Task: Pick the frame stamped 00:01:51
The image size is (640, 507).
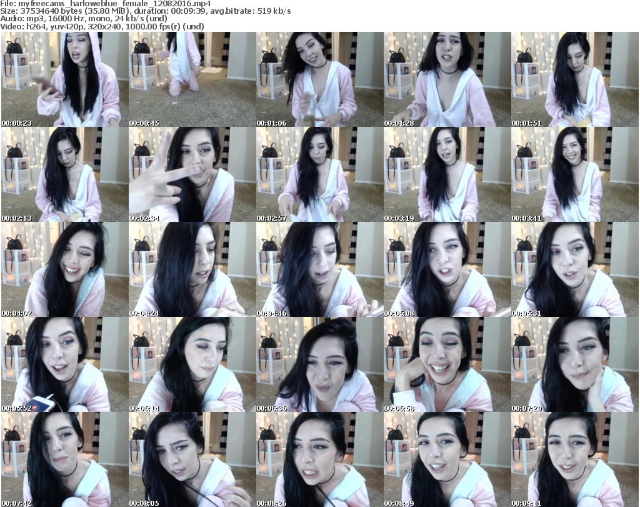Action: pos(575,79)
